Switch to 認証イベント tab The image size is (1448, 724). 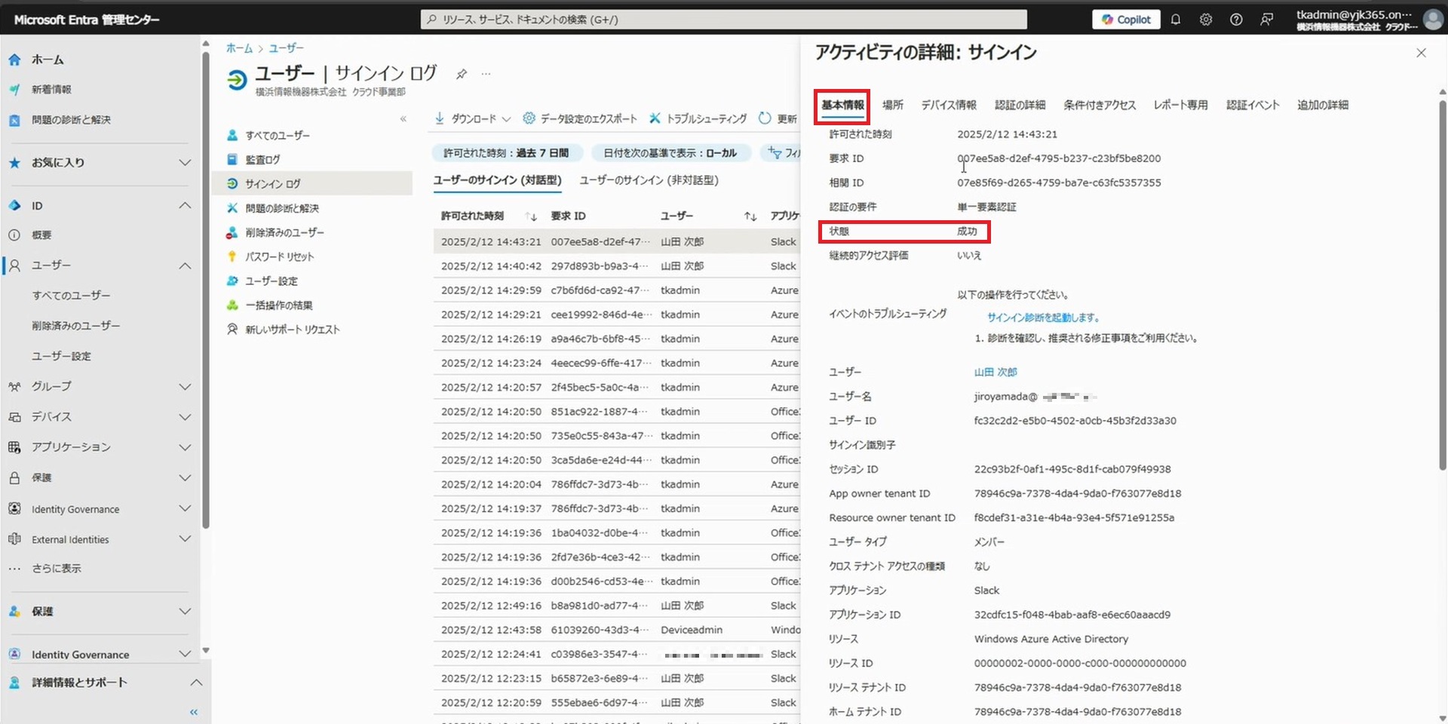[x=1253, y=106]
